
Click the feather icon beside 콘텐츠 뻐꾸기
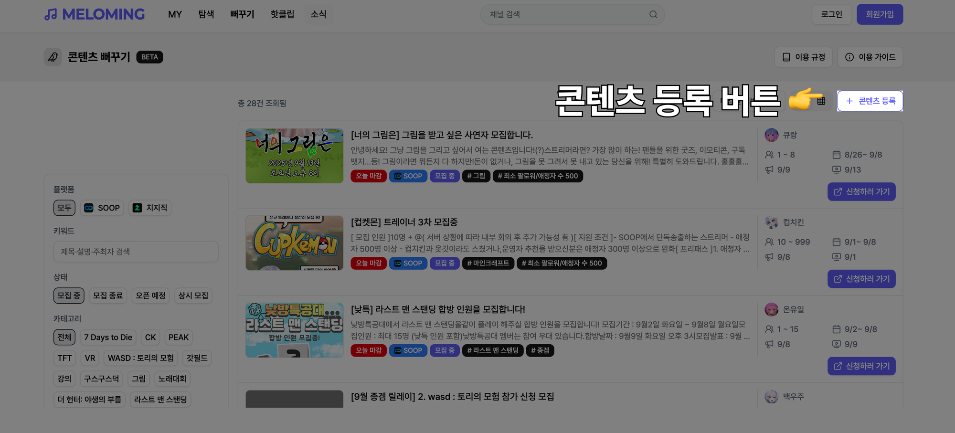coord(53,57)
